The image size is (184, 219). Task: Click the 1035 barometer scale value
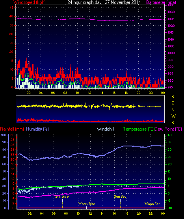point(171,5)
